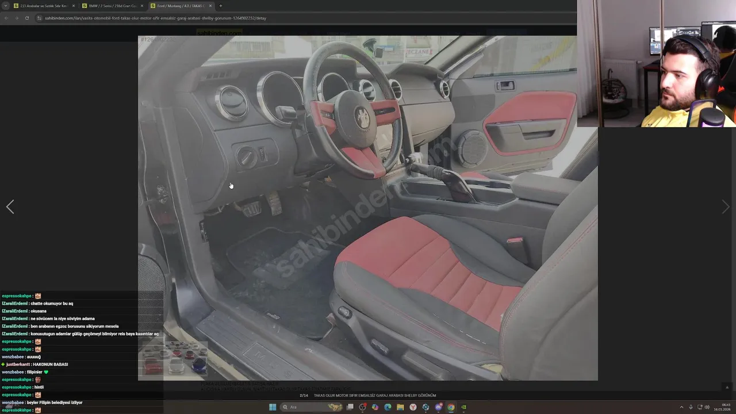The width and height of the screenshot is (736, 414).
Task: Close the BMW / 2 Serisi tab
Action: (x=142, y=6)
